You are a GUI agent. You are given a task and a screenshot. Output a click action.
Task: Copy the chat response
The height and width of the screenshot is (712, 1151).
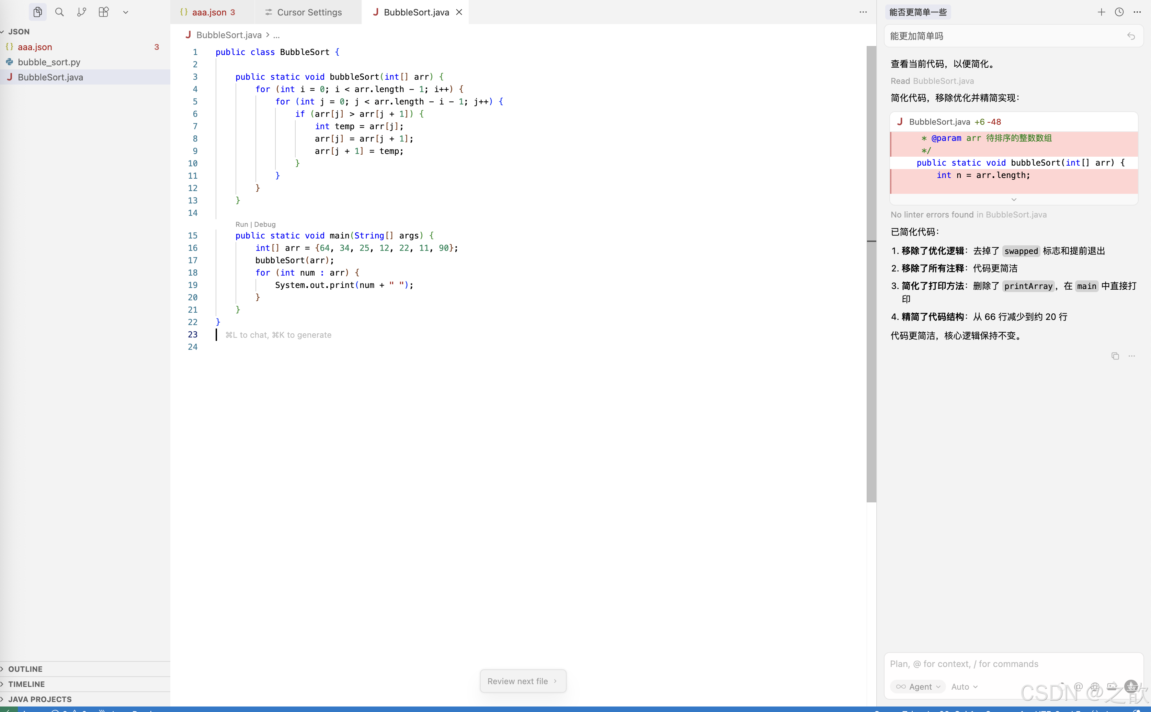(1115, 356)
